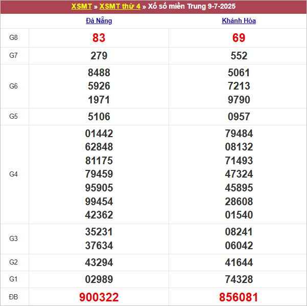Viewport: 307px width, 306px height.
Task: Select G1 number 02989
Action: point(99,279)
